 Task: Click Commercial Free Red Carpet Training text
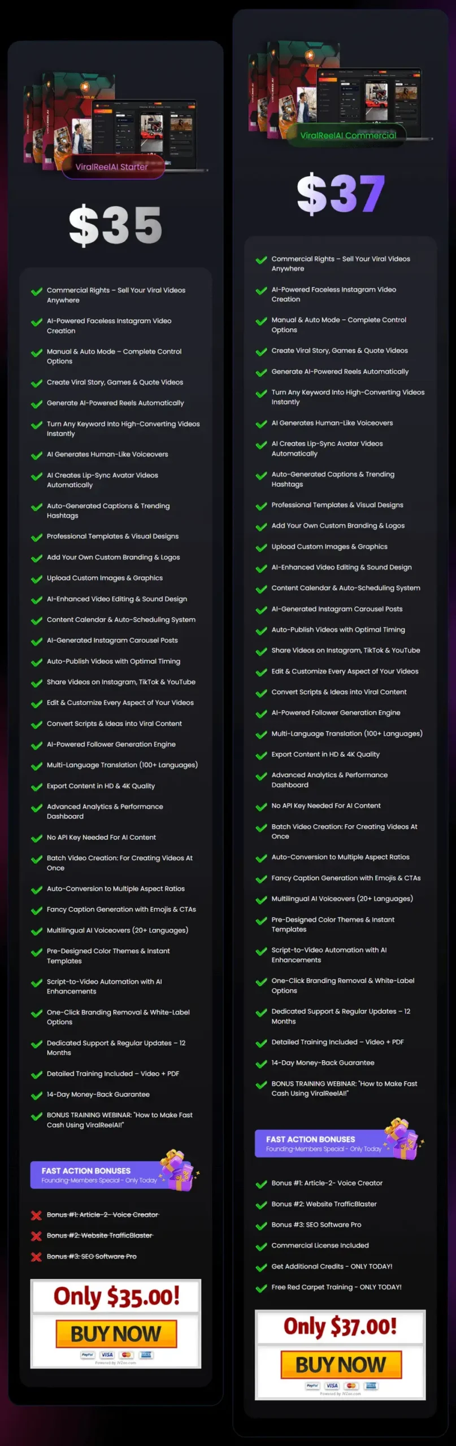pyautogui.click(x=336, y=1287)
